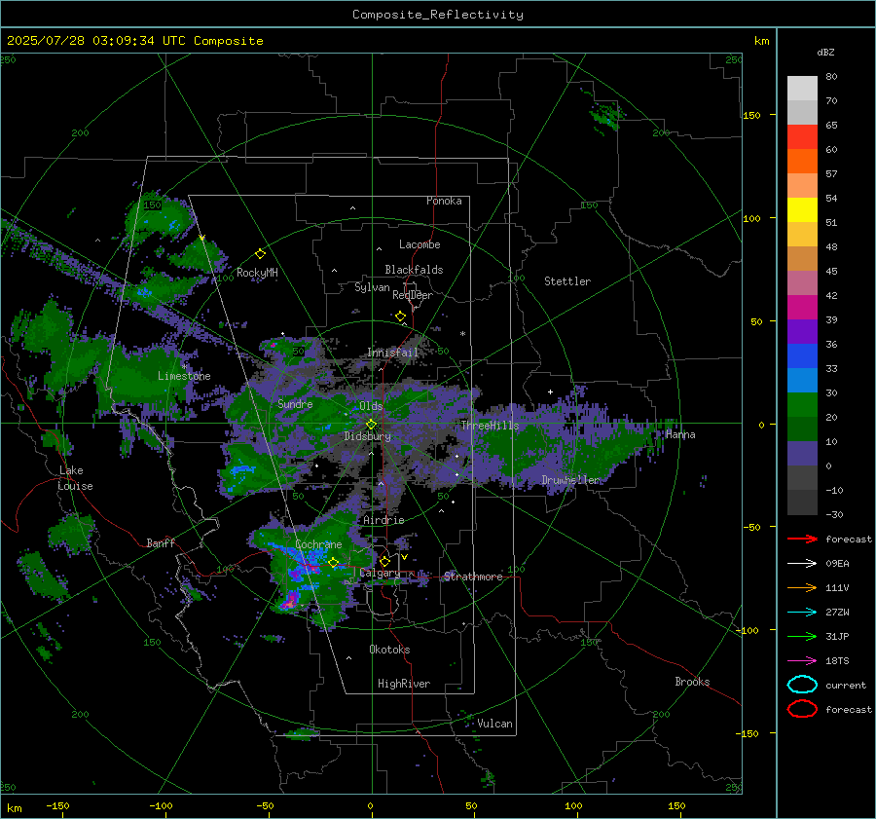Click the Sylvan label on map

(372, 287)
